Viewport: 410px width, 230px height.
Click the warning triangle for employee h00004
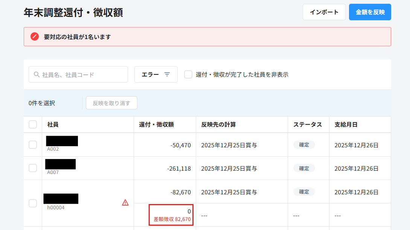125,203
